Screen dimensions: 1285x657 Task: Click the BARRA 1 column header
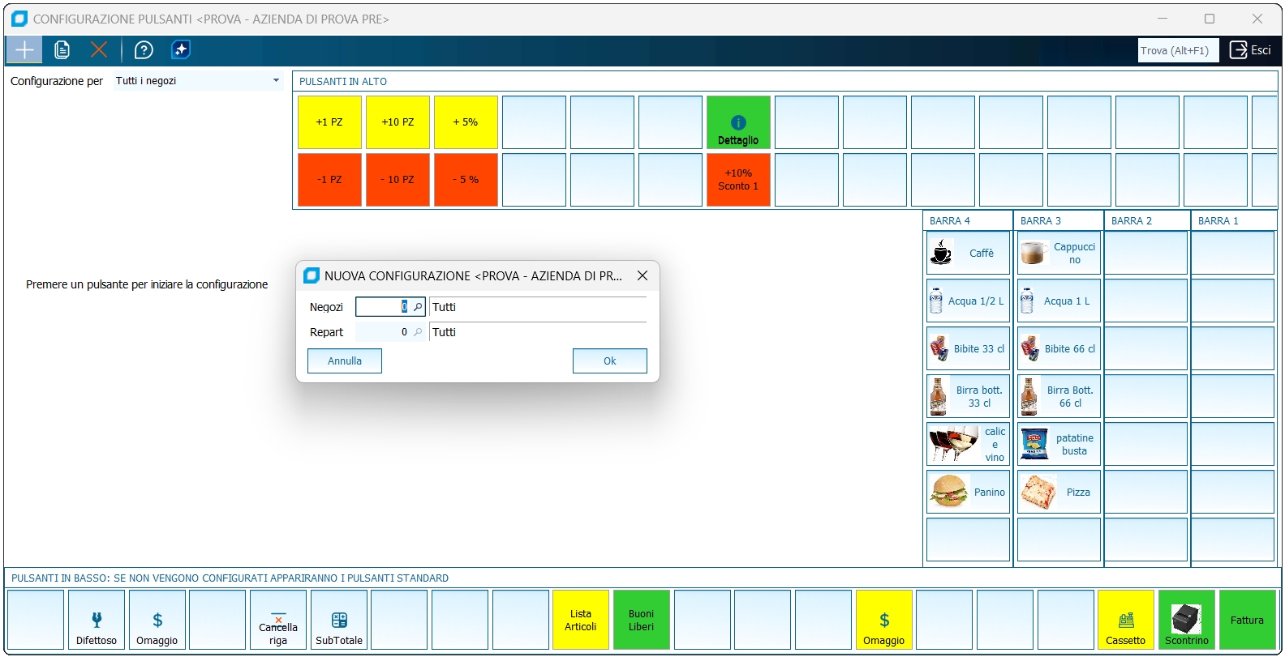(x=1233, y=220)
